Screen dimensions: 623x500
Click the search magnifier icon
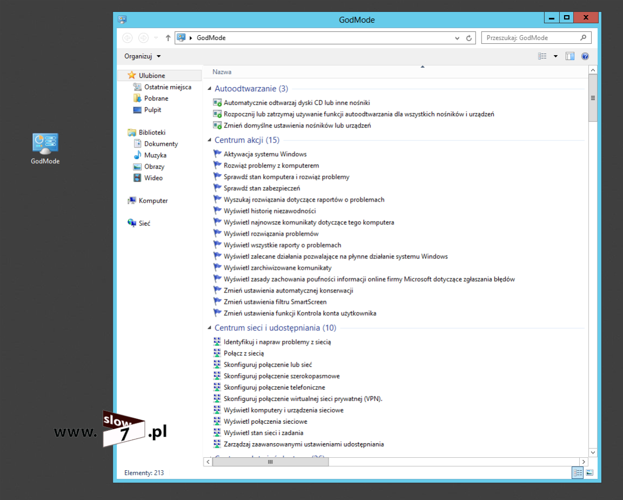tap(583, 38)
